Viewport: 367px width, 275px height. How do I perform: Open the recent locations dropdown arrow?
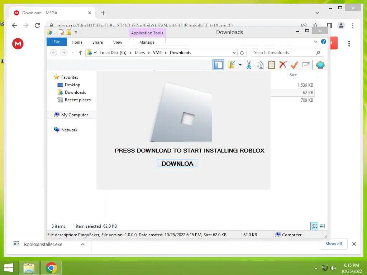[x=72, y=53]
